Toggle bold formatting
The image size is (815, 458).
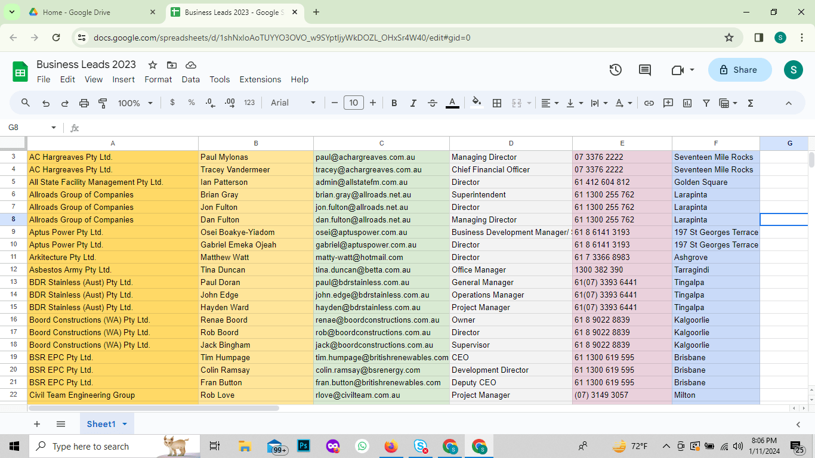click(x=394, y=103)
